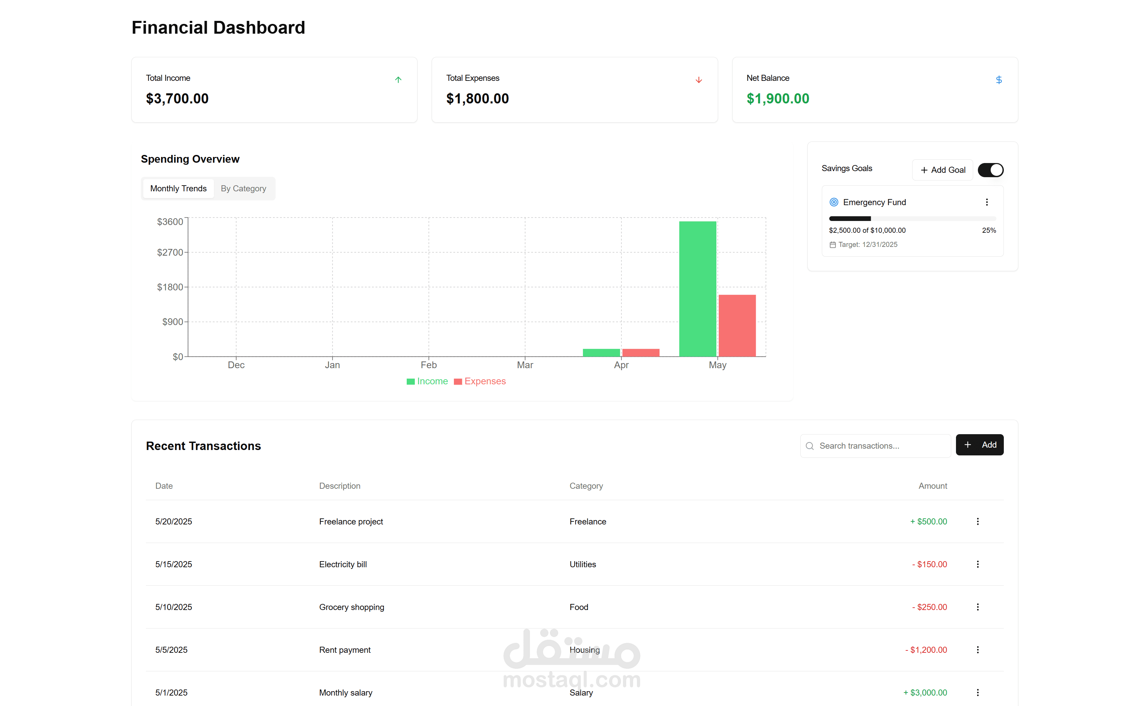Click the magnifier icon in the transaction search
The width and height of the screenshot is (1144, 706).
(809, 446)
